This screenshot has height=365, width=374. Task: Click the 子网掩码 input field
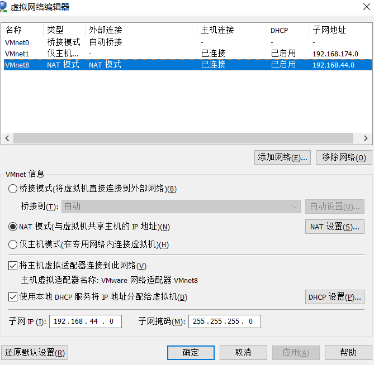point(224,321)
